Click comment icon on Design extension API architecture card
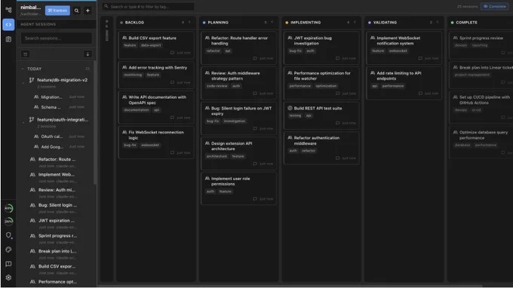513x288 pixels. coord(255,164)
